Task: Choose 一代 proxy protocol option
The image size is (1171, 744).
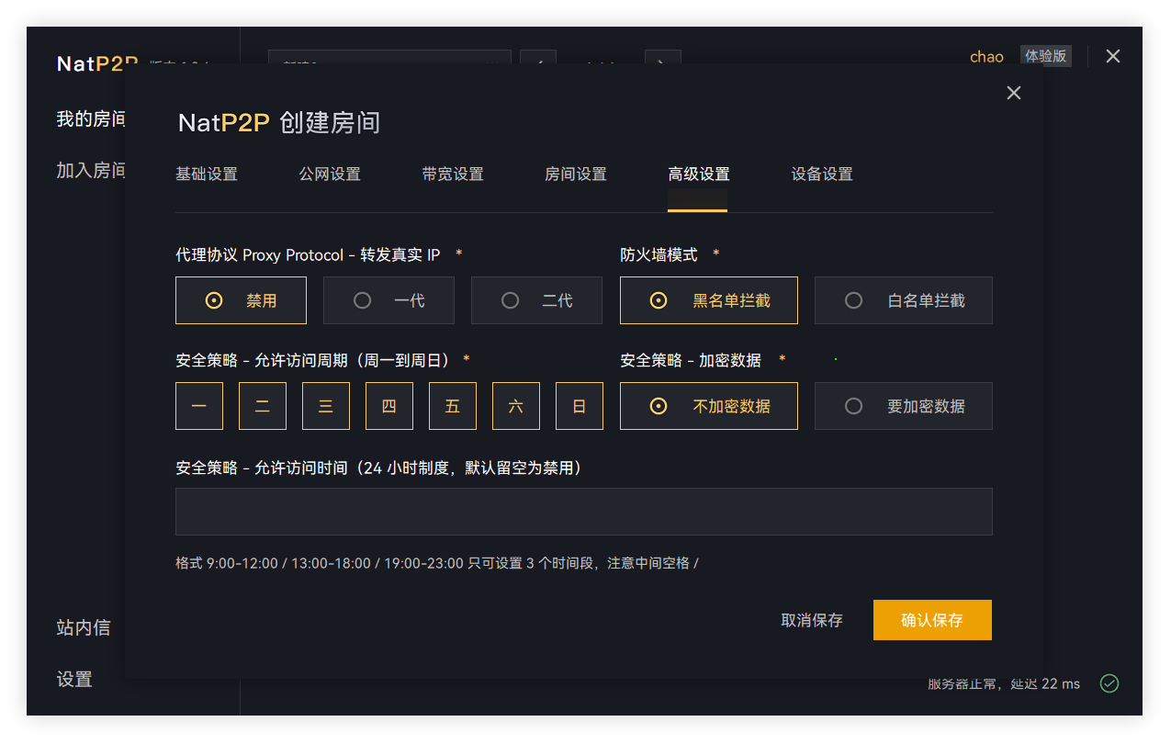Action: tap(388, 300)
